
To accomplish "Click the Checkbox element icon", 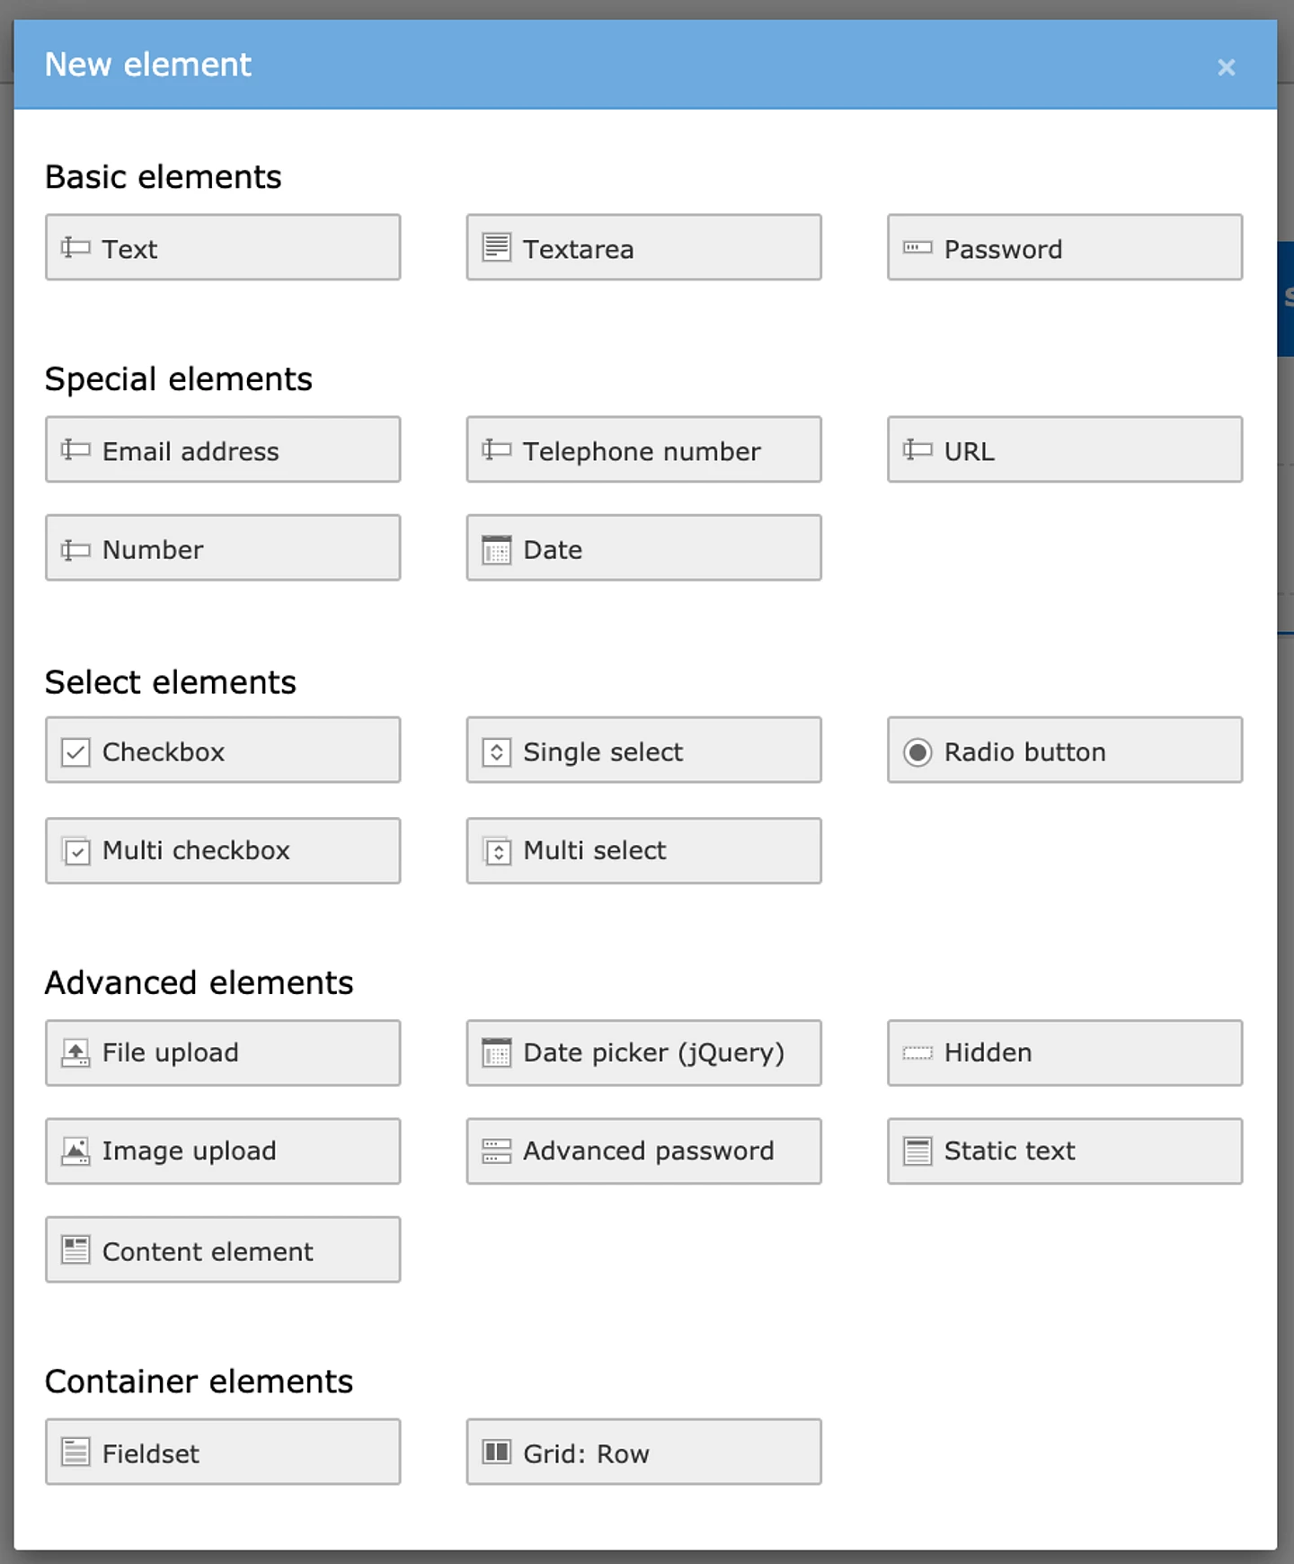I will [75, 751].
